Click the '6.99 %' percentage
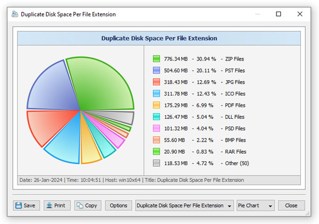 pyautogui.click(x=205, y=105)
